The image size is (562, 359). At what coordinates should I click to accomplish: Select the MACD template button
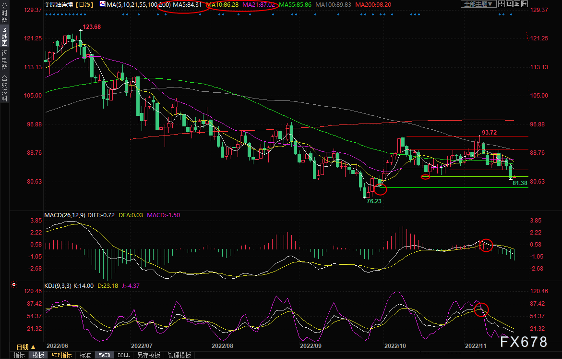coord(104,355)
